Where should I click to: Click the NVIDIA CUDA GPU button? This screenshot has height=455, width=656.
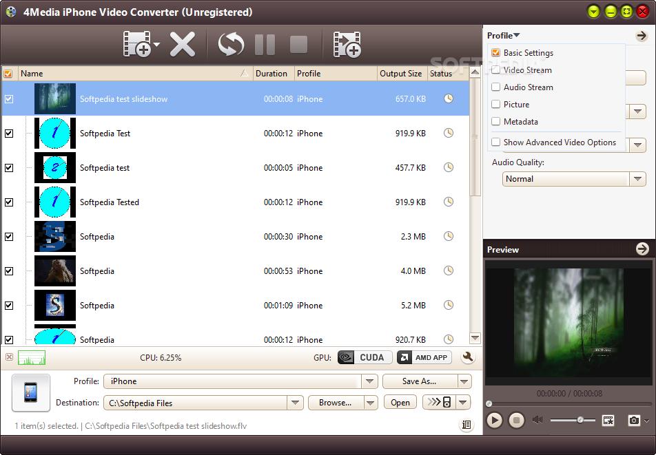[365, 358]
